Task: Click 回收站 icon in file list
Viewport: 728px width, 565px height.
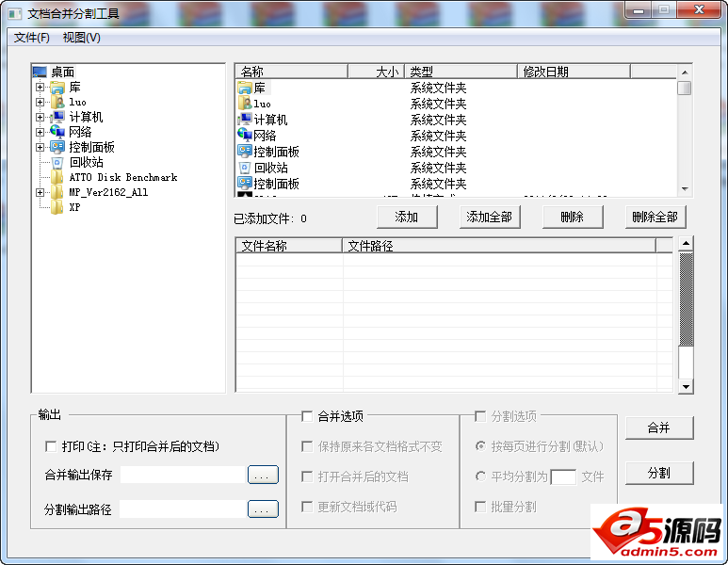Action: pos(245,167)
